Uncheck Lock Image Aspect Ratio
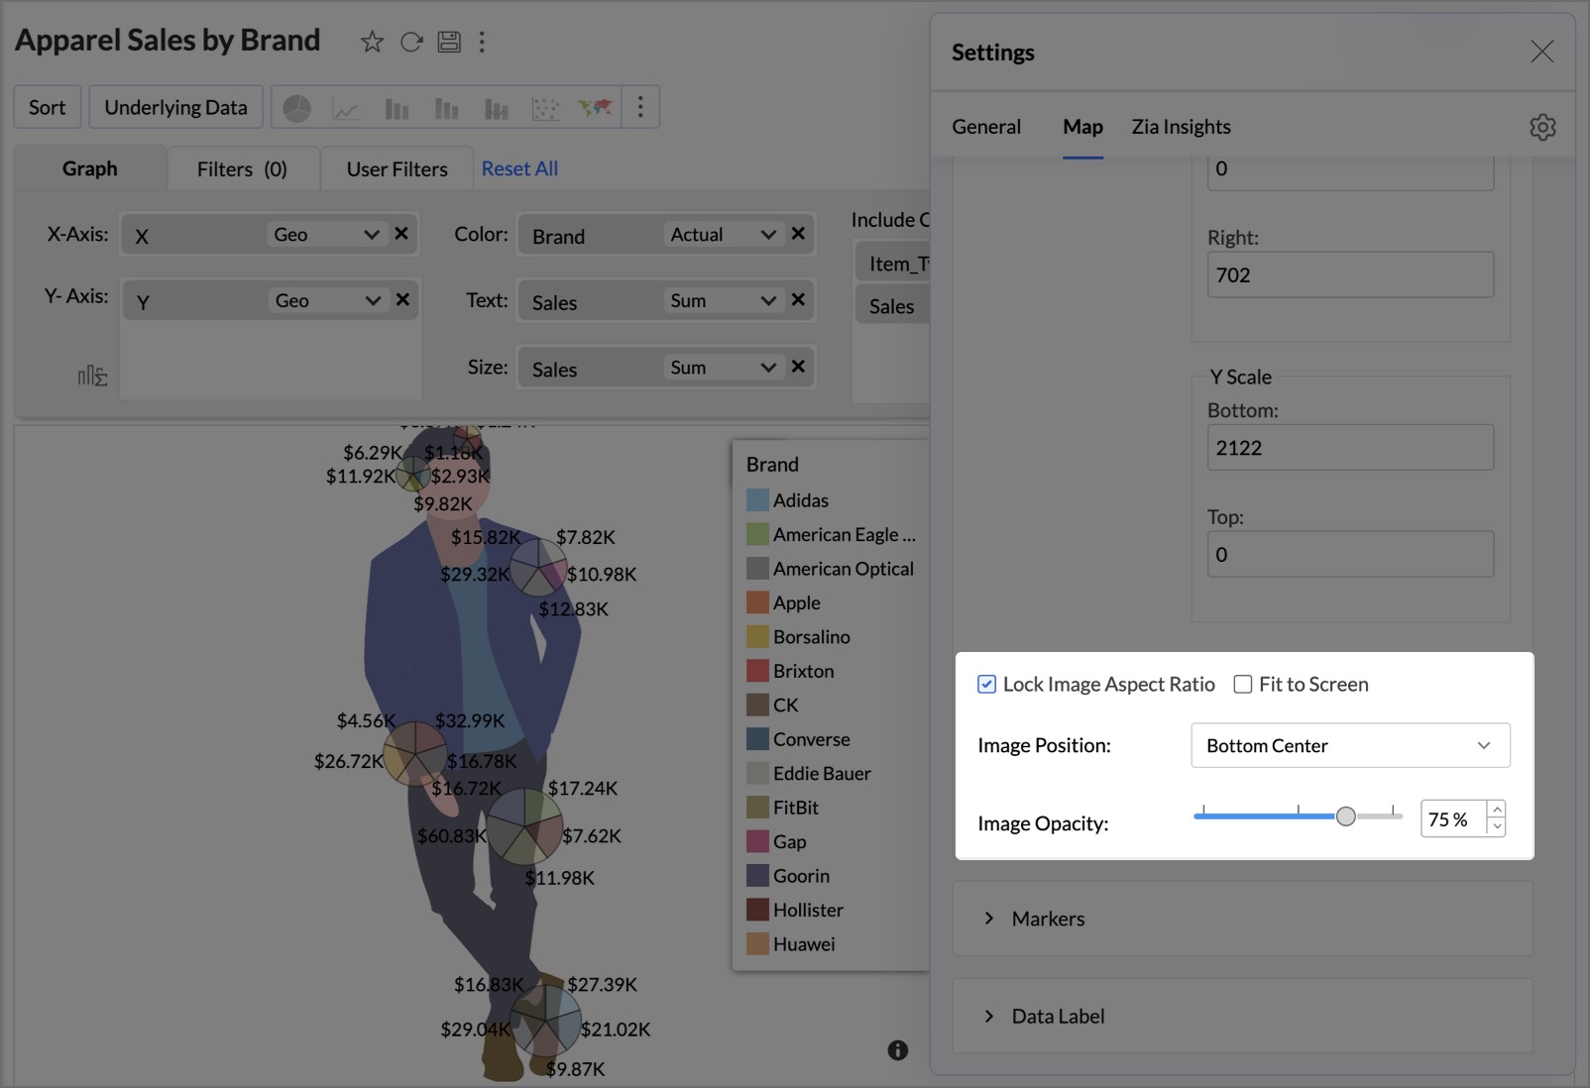Image resolution: width=1590 pixels, height=1088 pixels. [986, 685]
